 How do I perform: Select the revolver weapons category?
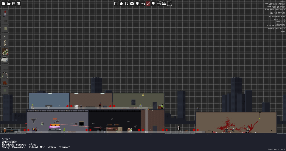143,4
